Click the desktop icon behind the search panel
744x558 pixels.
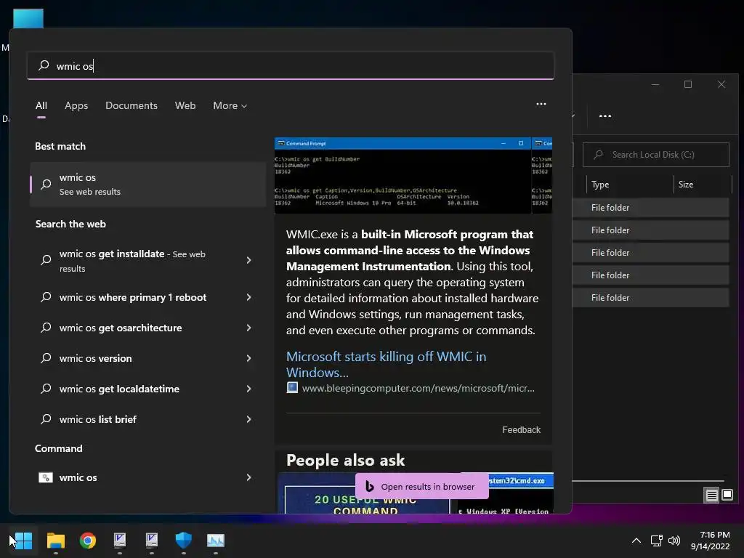point(28,18)
